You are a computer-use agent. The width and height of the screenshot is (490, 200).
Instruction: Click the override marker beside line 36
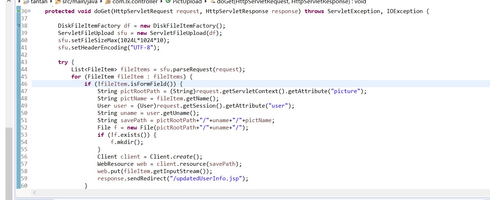coord(18,11)
